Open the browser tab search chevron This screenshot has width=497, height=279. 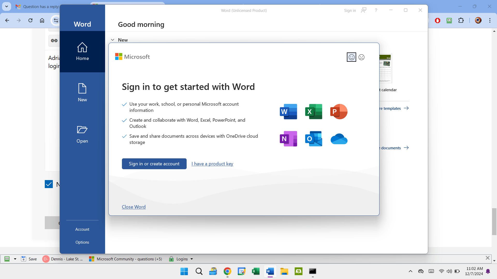click(x=6, y=6)
